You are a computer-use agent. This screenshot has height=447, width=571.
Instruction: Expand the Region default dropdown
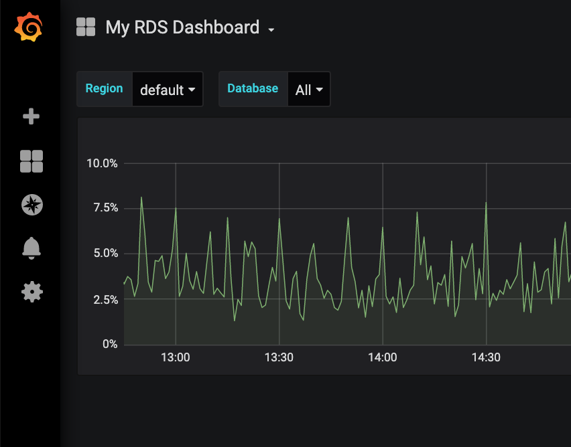(x=168, y=90)
